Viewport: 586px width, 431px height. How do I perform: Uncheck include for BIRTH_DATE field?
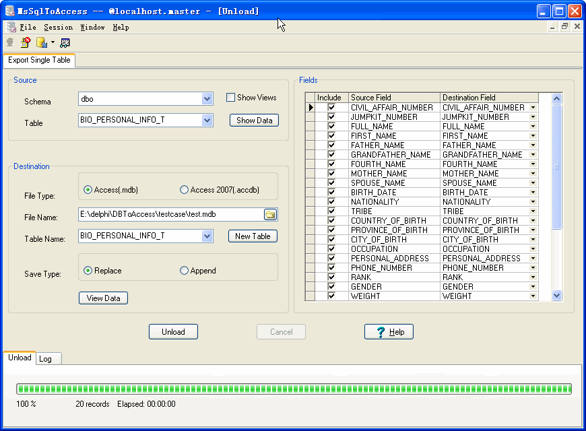[331, 192]
